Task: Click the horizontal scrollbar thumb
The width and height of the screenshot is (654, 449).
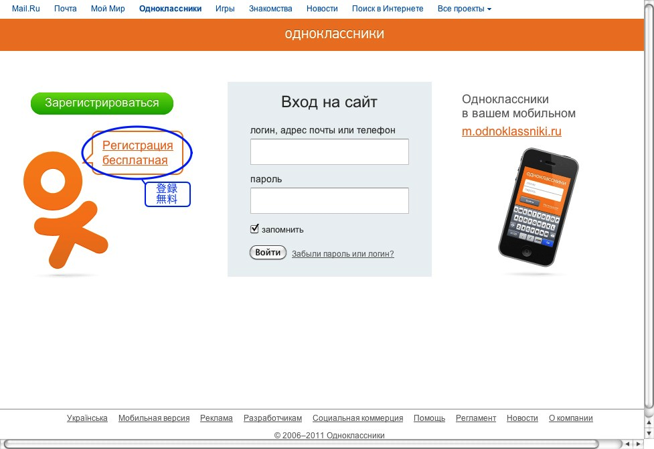Action: point(301,444)
